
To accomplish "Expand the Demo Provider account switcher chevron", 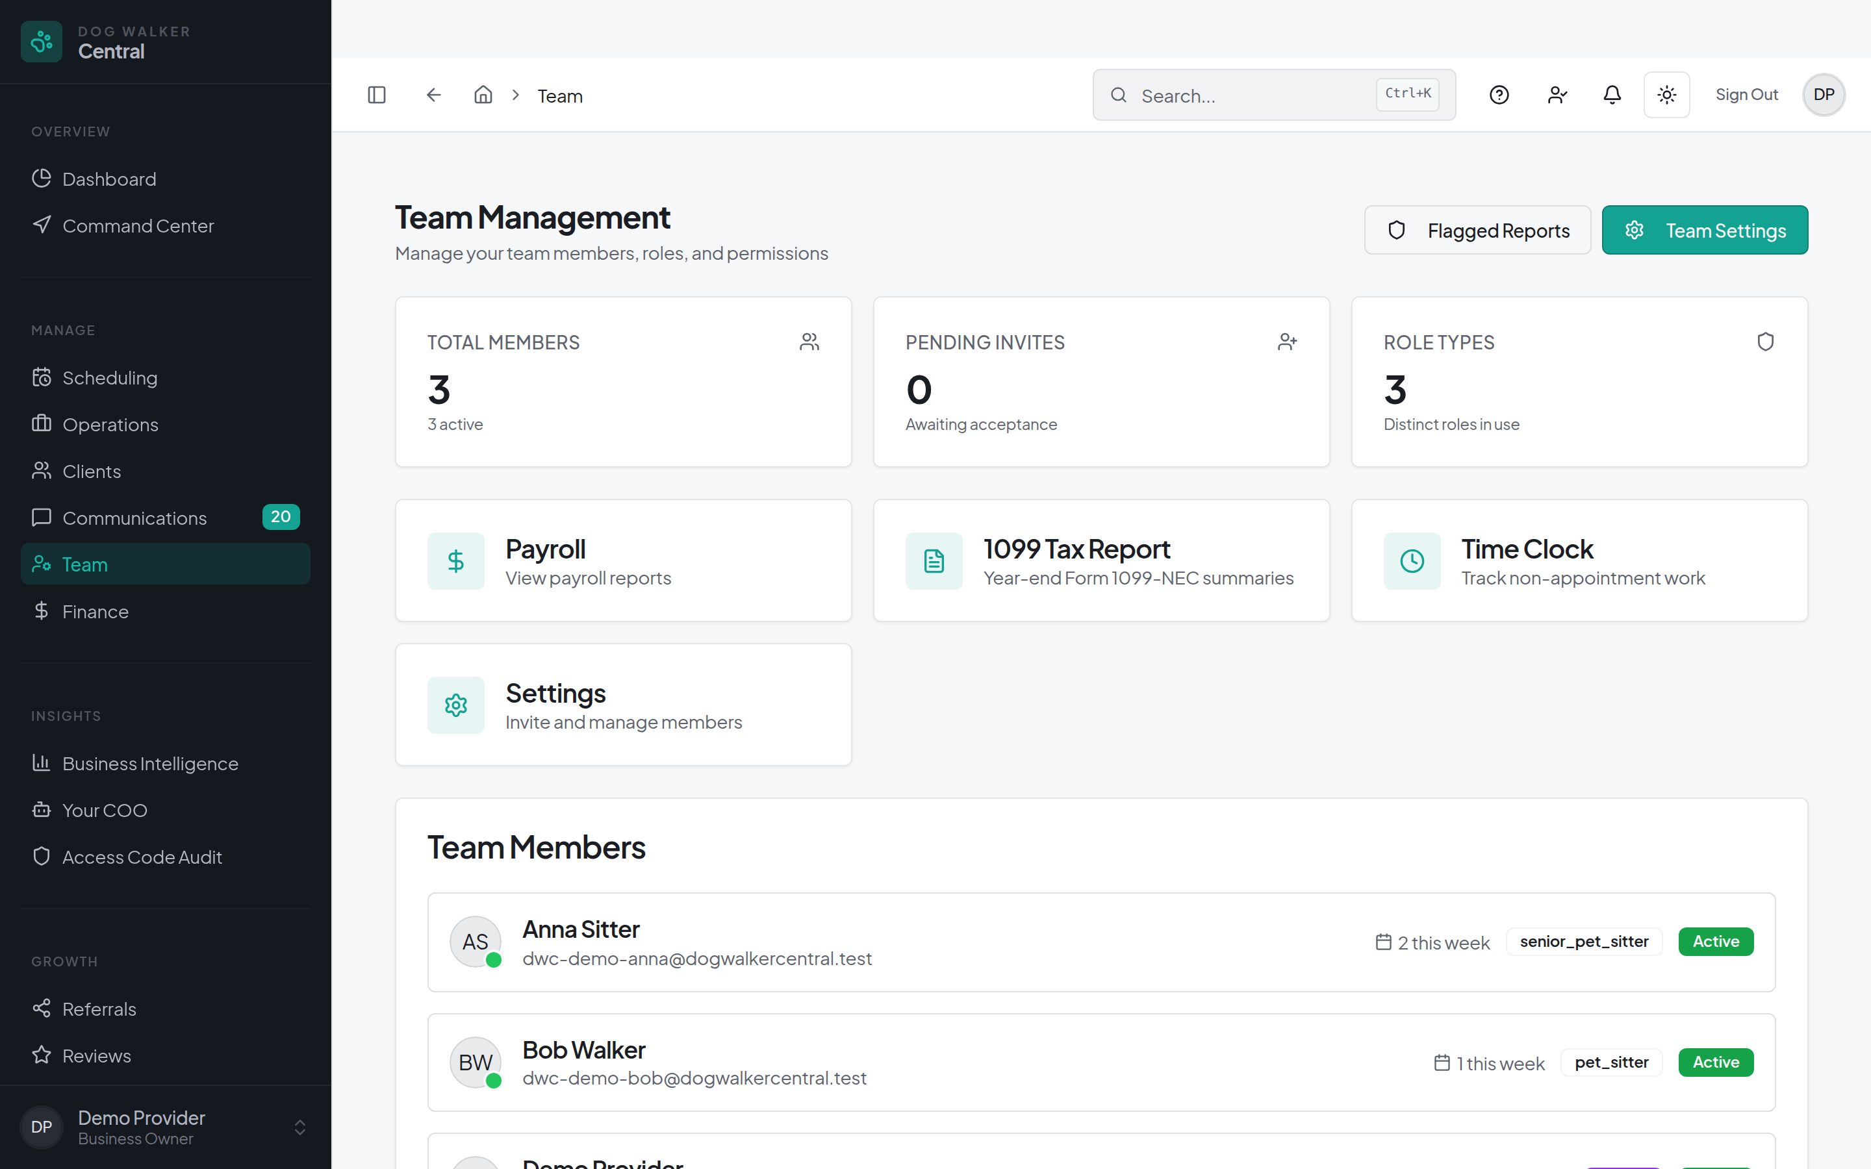I will tap(300, 1127).
